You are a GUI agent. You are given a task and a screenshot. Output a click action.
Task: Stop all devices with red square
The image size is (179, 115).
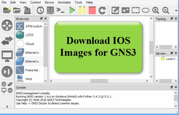coord(92,10)
